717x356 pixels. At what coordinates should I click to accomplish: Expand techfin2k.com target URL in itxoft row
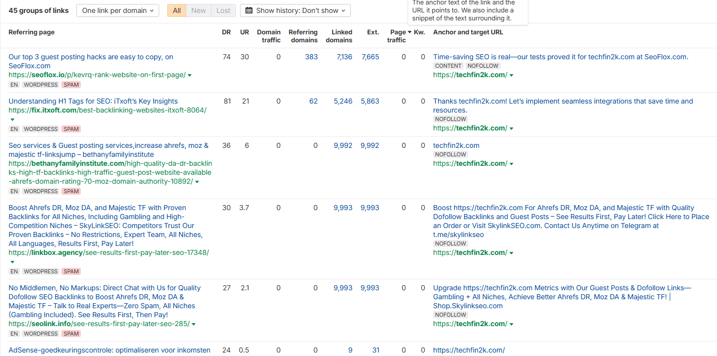click(x=511, y=128)
